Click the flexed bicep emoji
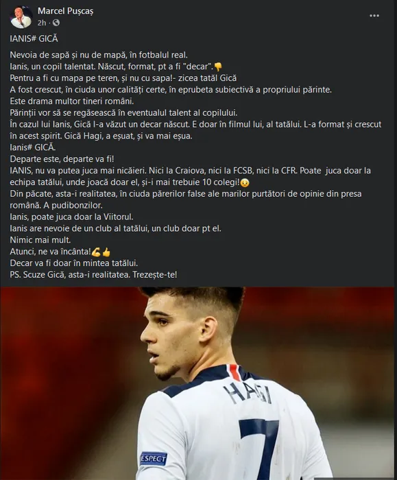The width and height of the screenshot is (397, 480). [x=96, y=252]
